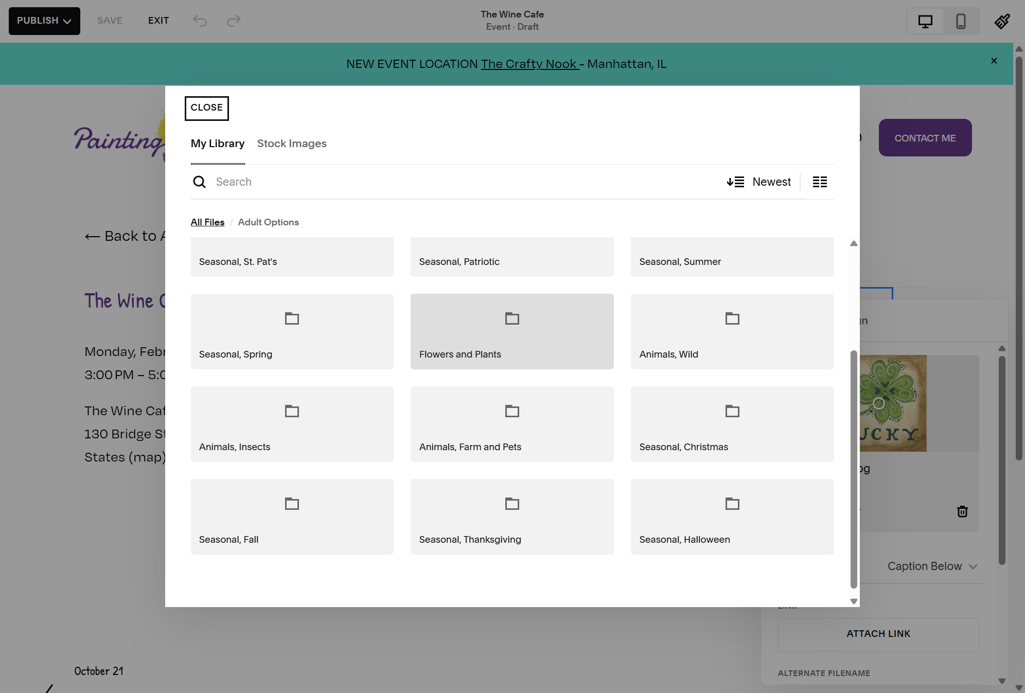This screenshot has height=693, width=1025.
Task: Open Seasonal, Spring folder icon
Action: click(292, 318)
